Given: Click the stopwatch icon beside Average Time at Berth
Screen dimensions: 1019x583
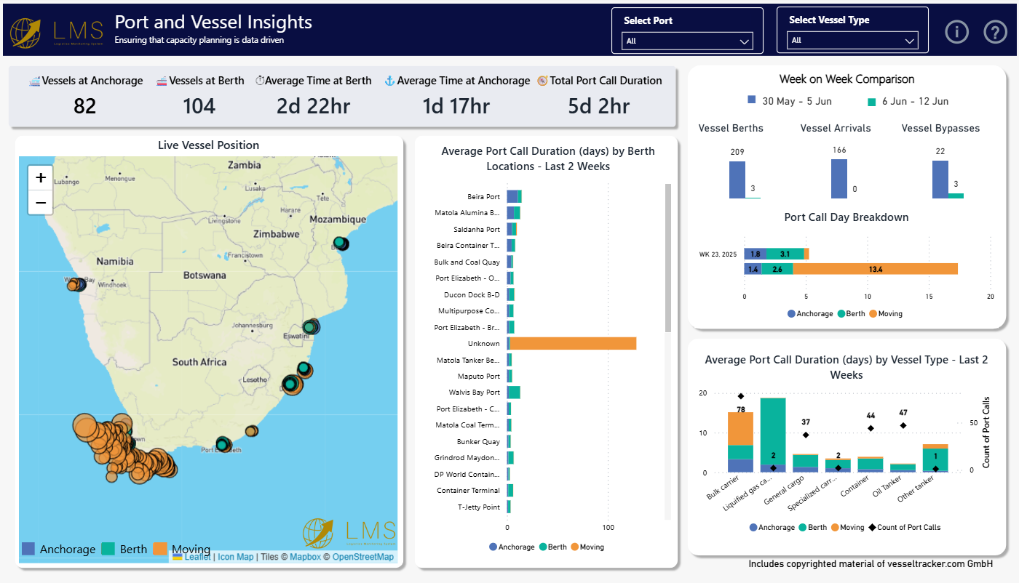Looking at the screenshot, I should click(260, 81).
